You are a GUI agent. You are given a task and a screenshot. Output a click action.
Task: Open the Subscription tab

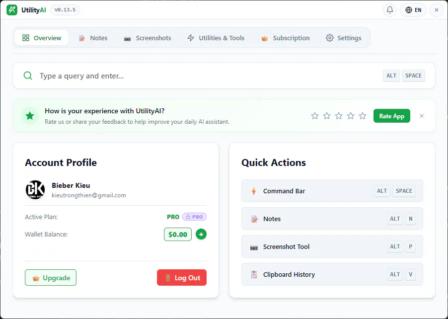point(285,38)
